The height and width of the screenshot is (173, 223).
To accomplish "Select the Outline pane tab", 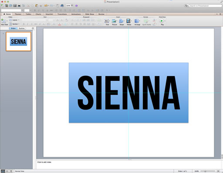I will 22,28.
